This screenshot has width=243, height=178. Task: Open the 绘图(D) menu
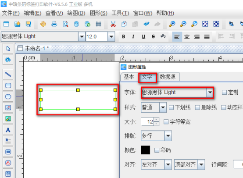(76, 13)
